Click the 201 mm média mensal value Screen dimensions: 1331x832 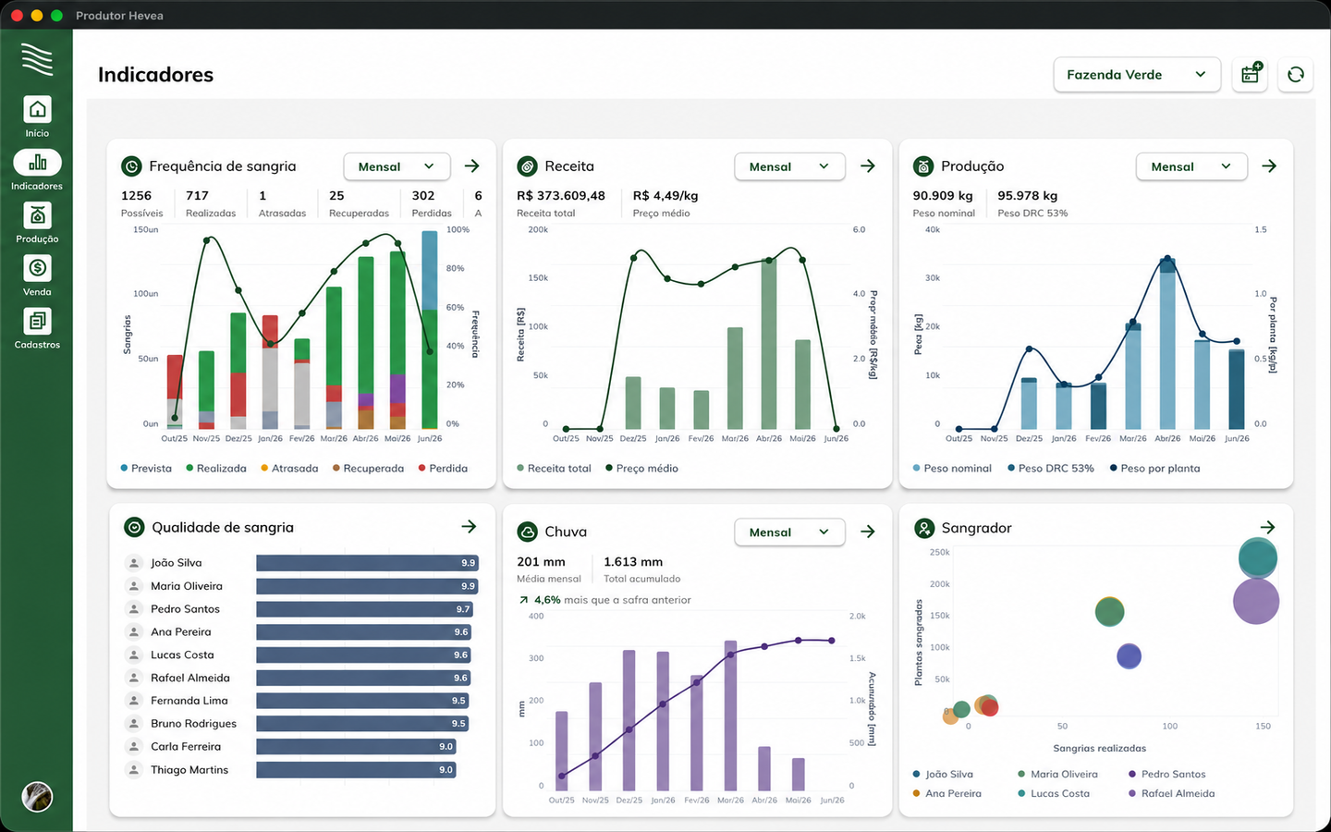pos(541,562)
